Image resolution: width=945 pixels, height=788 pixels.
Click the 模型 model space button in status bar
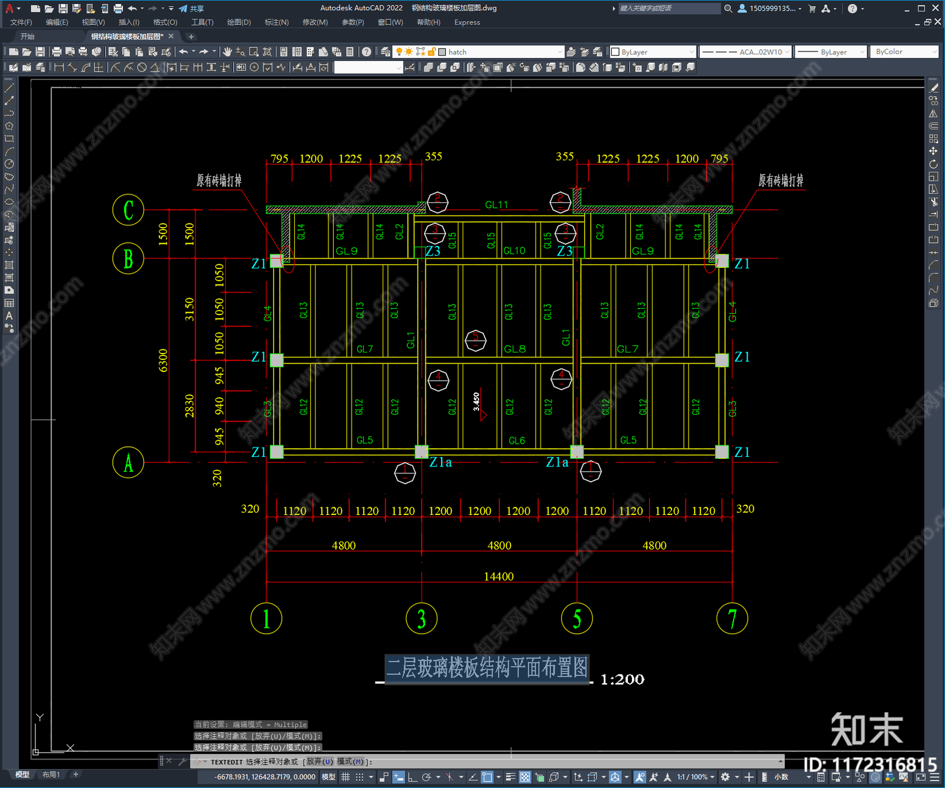pyautogui.click(x=328, y=777)
